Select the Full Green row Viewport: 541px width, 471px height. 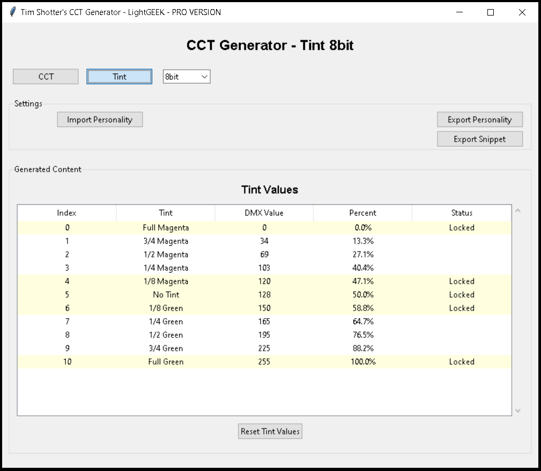pyautogui.click(x=166, y=362)
